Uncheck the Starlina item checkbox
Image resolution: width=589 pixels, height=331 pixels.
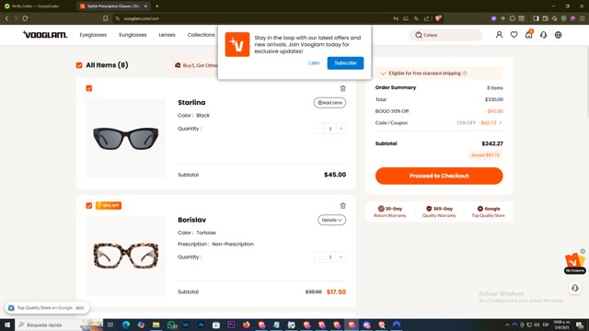pyautogui.click(x=89, y=88)
